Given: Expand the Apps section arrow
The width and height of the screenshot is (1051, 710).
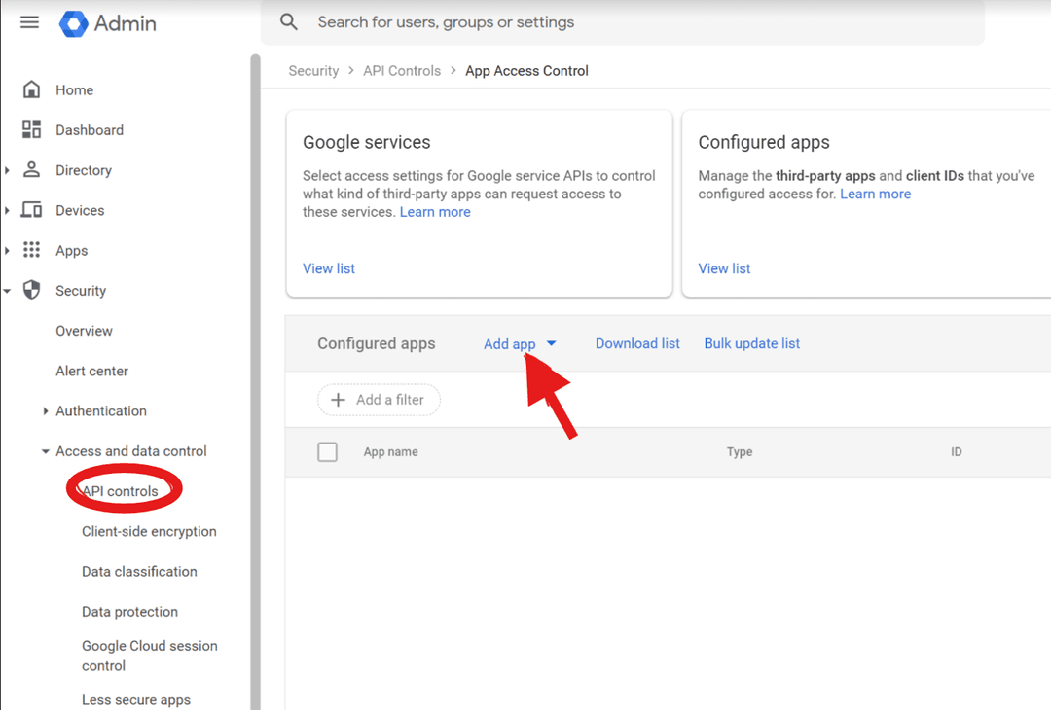Looking at the screenshot, I should coord(8,251).
